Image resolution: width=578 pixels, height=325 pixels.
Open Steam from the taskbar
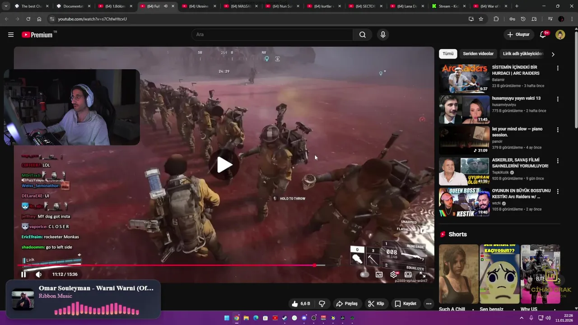pos(284,318)
